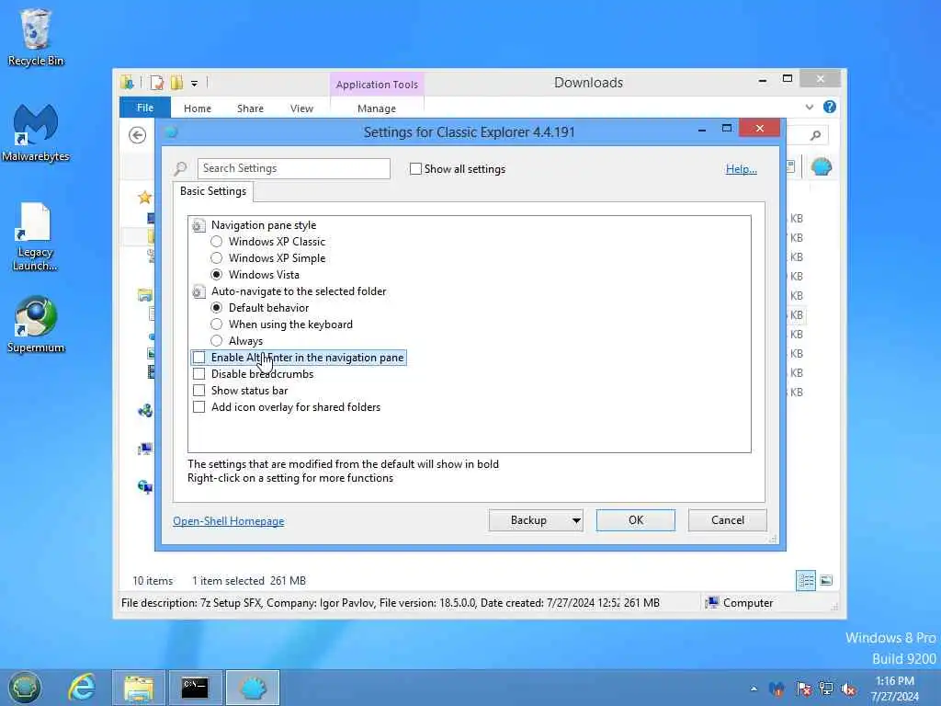Open Home ribbon tab
The width and height of the screenshot is (941, 706).
coord(198,108)
